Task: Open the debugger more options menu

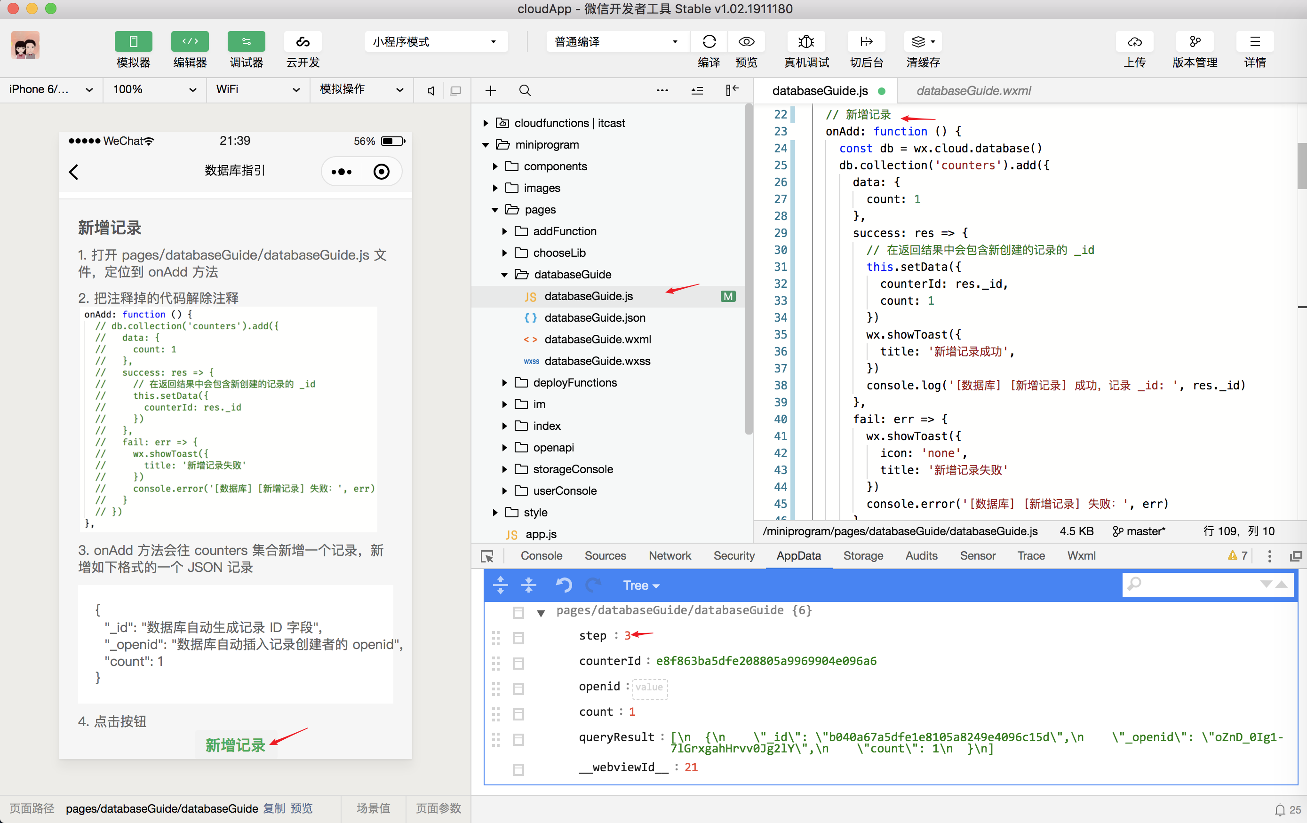Action: pos(1269,556)
